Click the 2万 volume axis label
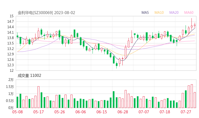The width and height of the screenshot is (199, 118). 11,80
